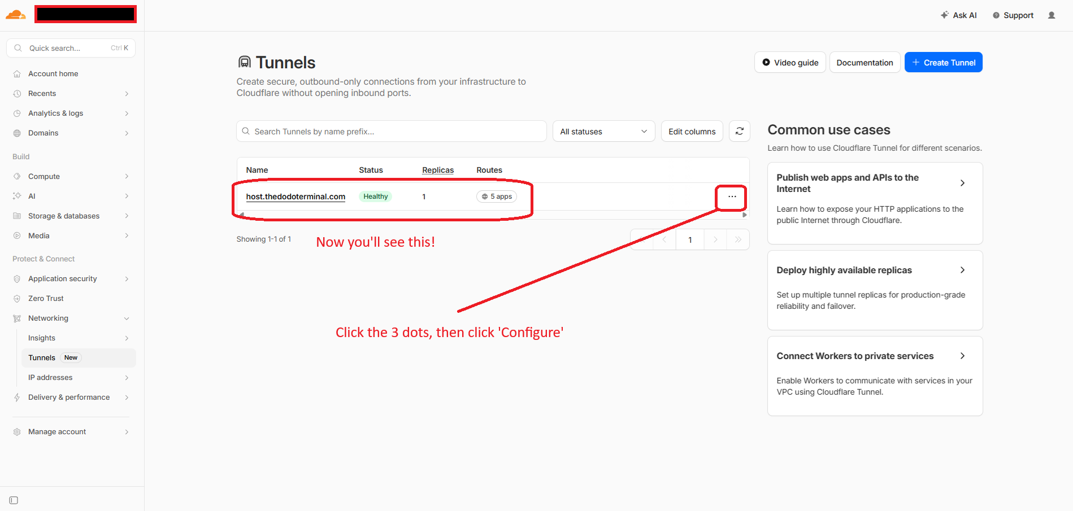Click the Ask AI sparkle icon

pyautogui.click(x=945, y=15)
